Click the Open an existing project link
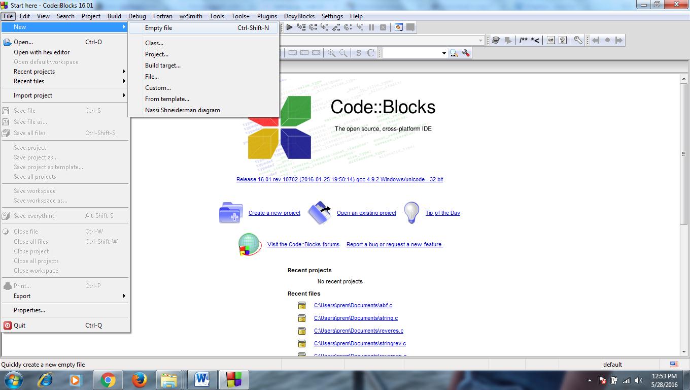 pyautogui.click(x=366, y=213)
